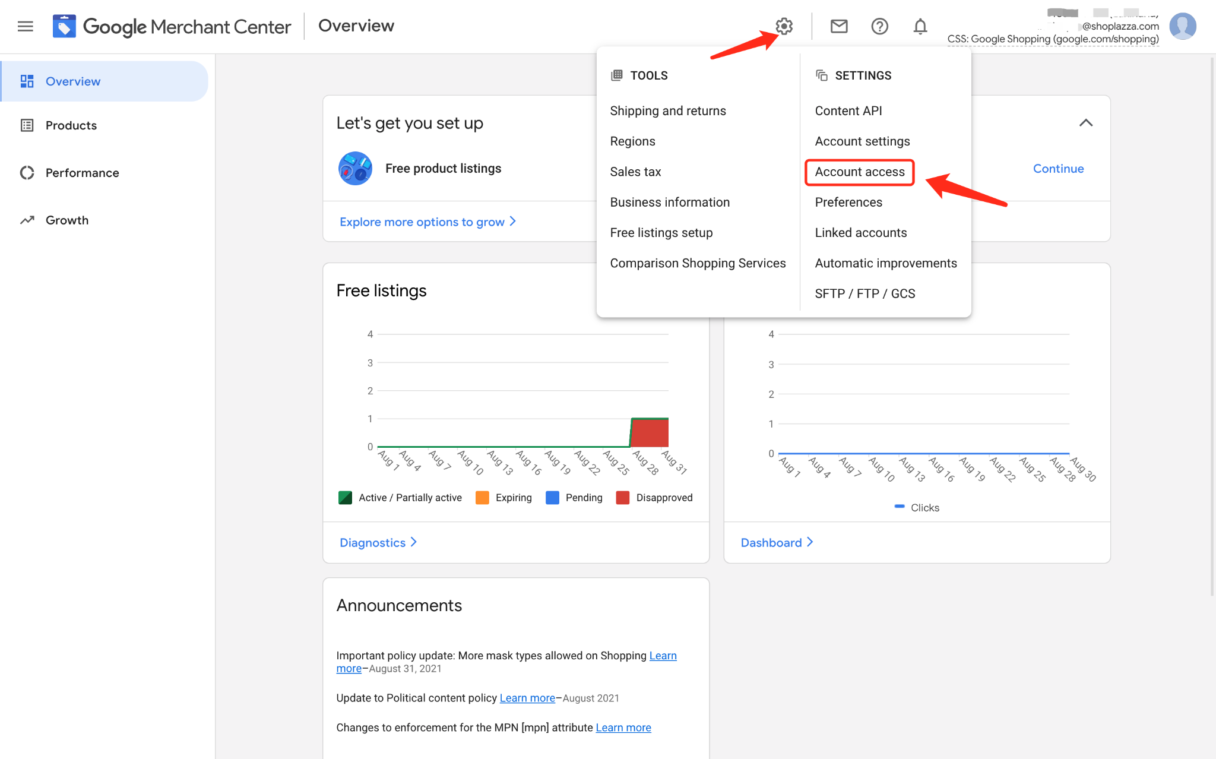Viewport: 1216px width, 759px height.
Task: Click the Announcements heading
Action: [x=399, y=605]
